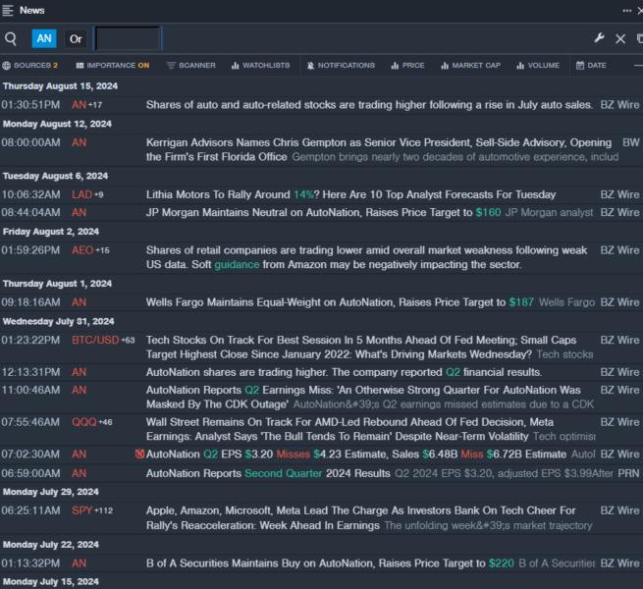
Task: Click the QQQ ticker symbol
Action: tap(84, 422)
